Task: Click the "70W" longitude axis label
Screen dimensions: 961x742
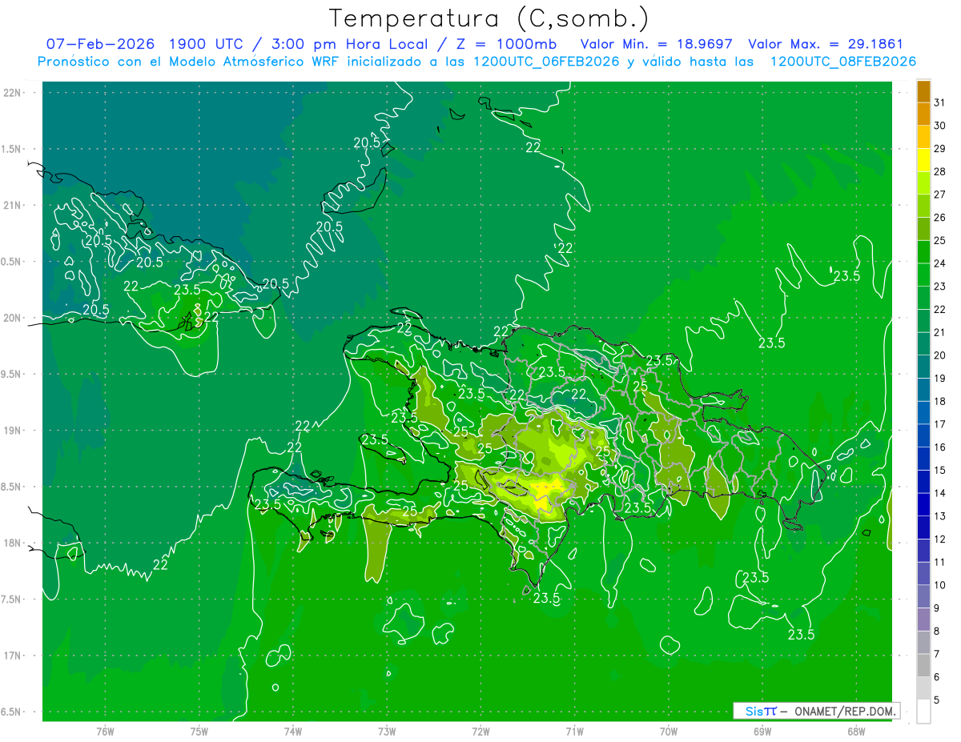Action: point(669,732)
